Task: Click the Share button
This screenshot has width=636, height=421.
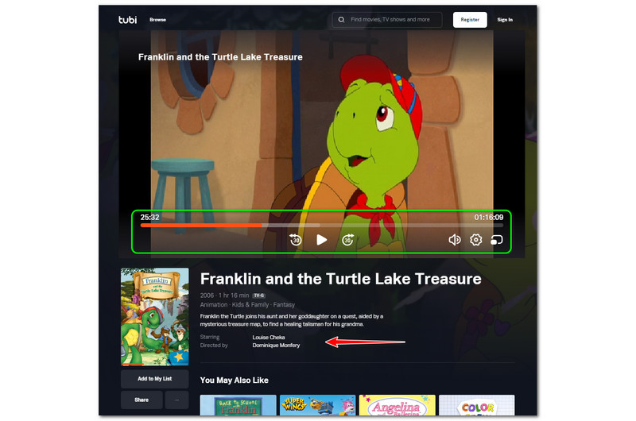Action: click(x=142, y=400)
